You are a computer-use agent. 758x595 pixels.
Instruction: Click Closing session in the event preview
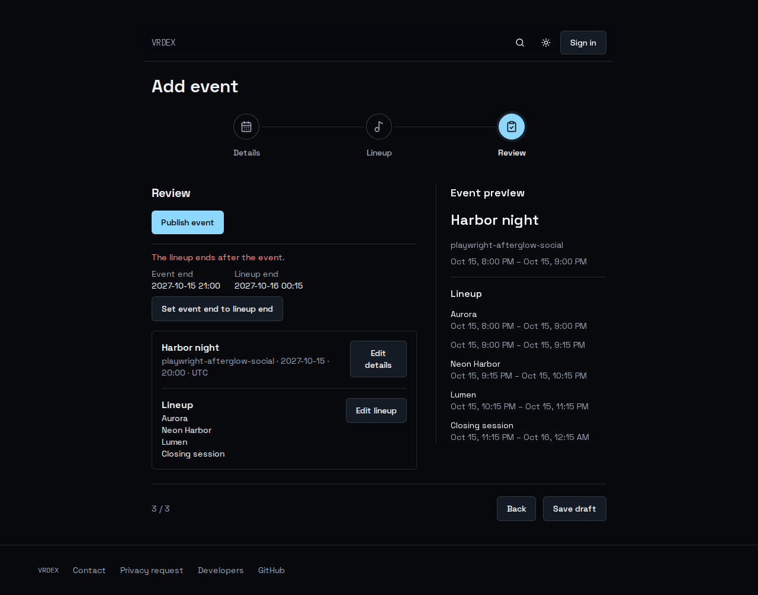482,425
